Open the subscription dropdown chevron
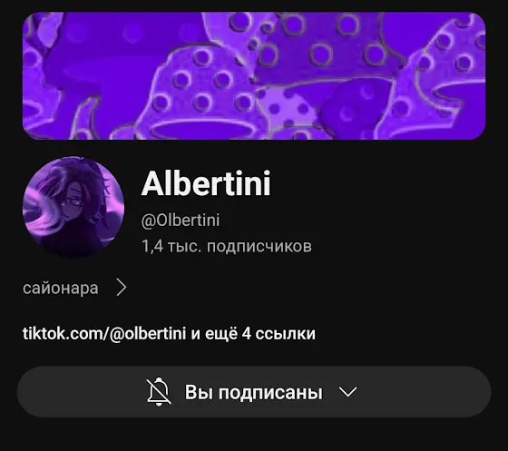The width and height of the screenshot is (508, 451). (347, 391)
